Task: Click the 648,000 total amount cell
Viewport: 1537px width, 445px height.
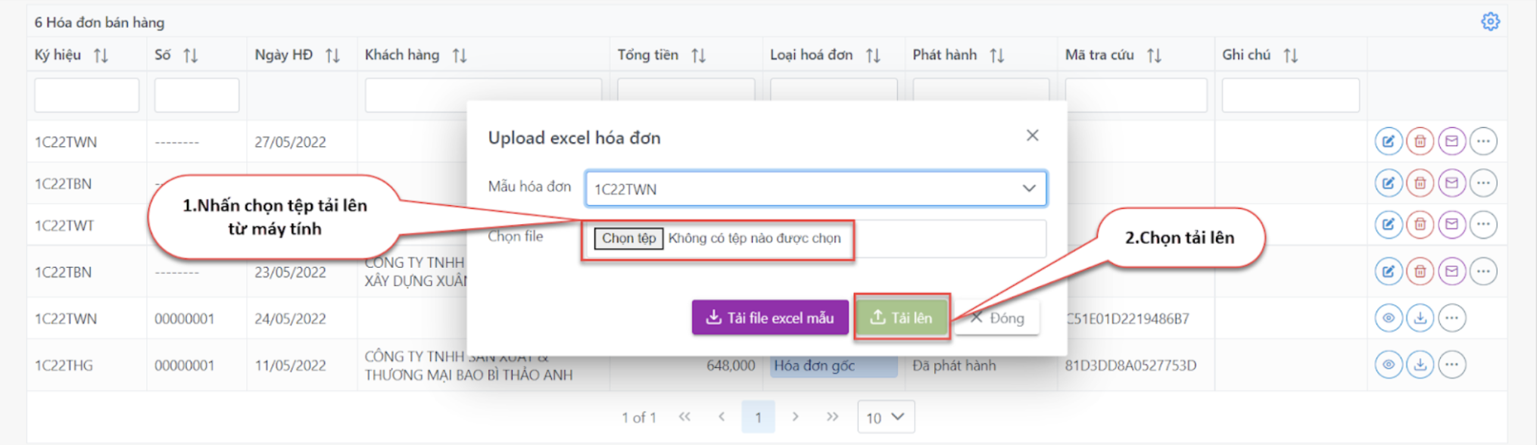Action: point(730,366)
